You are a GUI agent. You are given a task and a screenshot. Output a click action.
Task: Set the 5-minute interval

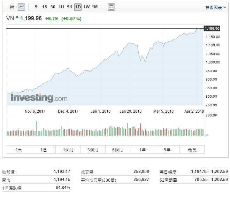click(x=36, y=7)
